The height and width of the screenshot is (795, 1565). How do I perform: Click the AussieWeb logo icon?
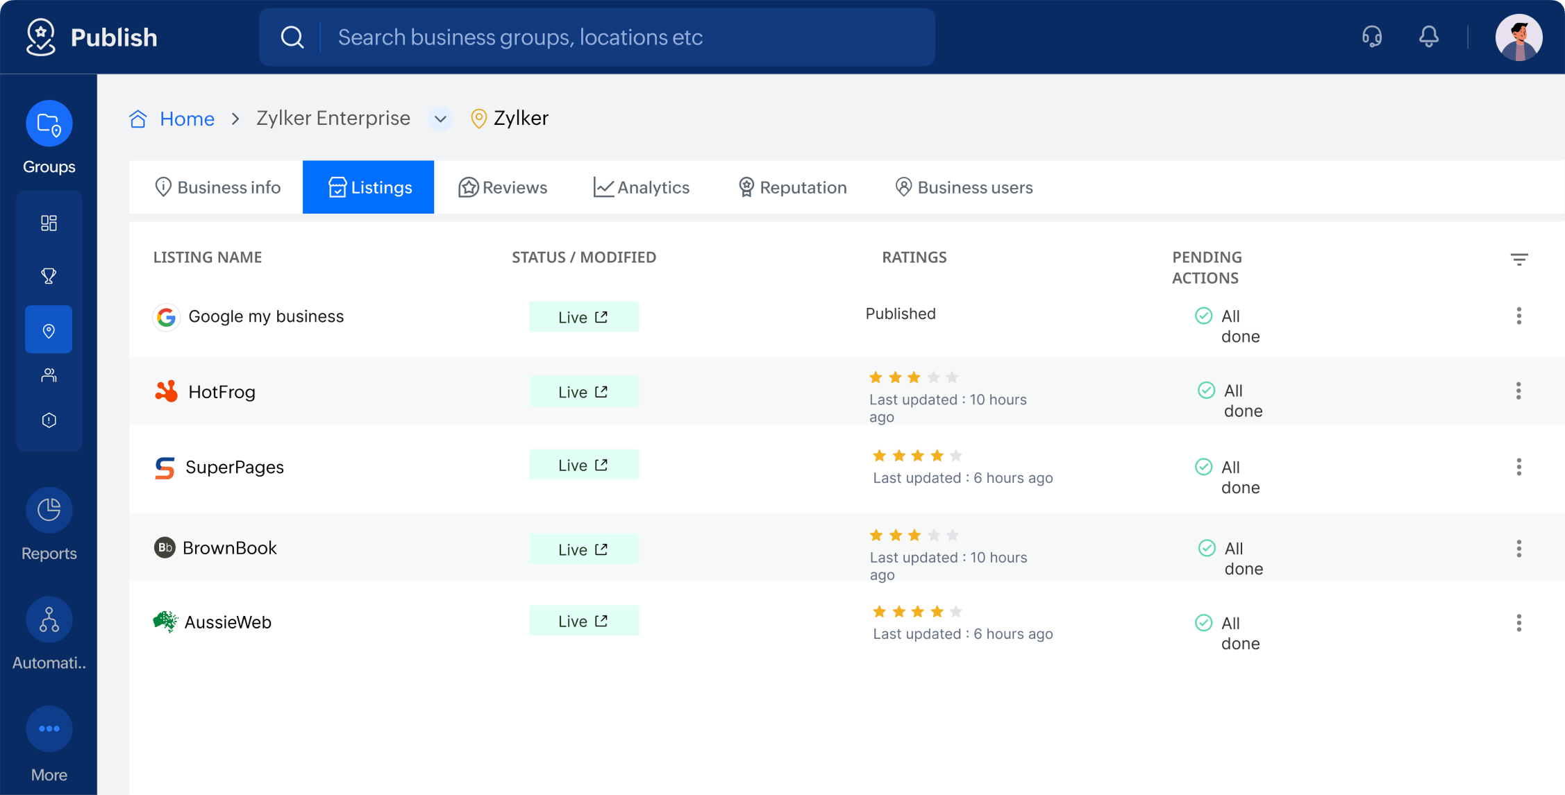pos(165,622)
